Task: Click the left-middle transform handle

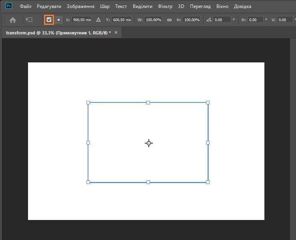Action: click(88, 142)
